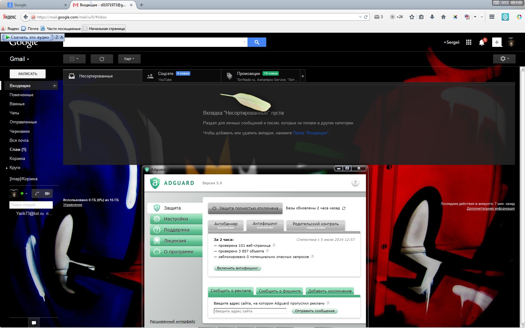Screen dimensions: 525x328
Task: Open new browser tab with plus
Action: pyautogui.click(x=142, y=5)
